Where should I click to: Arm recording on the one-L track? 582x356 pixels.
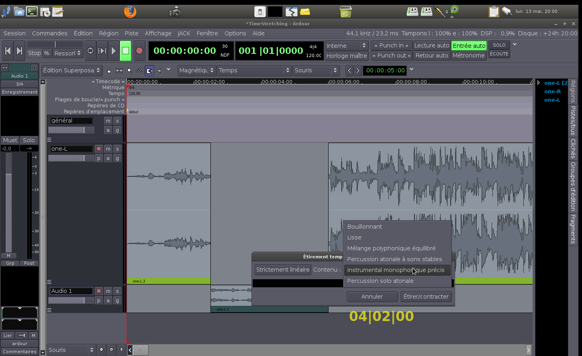(x=99, y=149)
